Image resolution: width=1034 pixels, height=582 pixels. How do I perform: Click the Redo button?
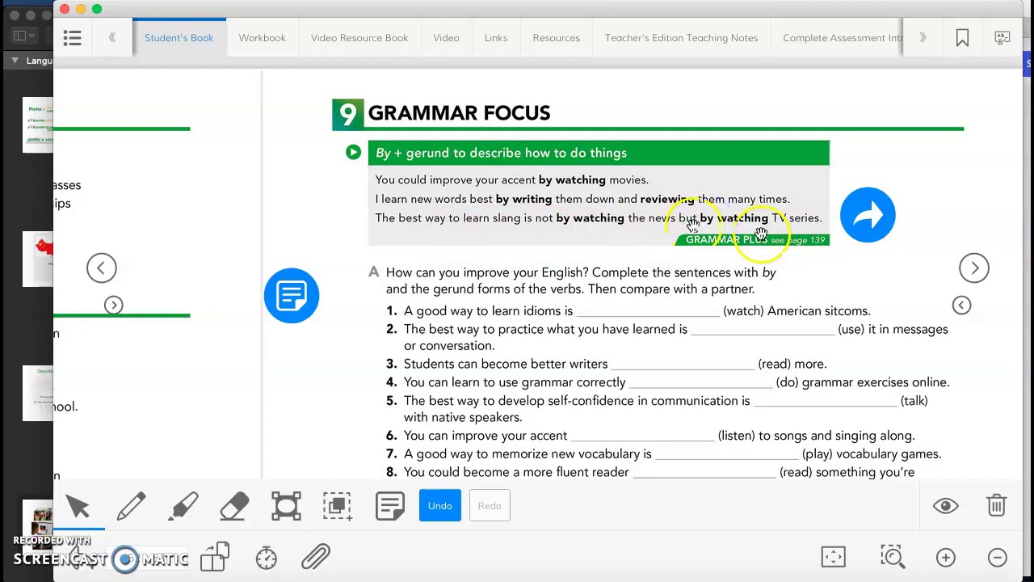(x=490, y=506)
